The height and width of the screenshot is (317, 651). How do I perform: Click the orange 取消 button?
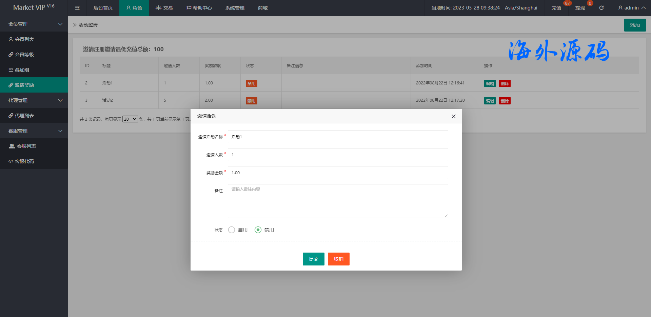click(x=338, y=259)
